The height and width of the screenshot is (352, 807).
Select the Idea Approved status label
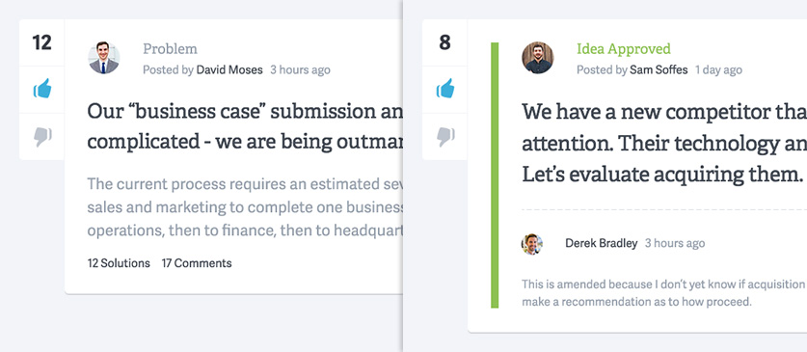coord(623,49)
